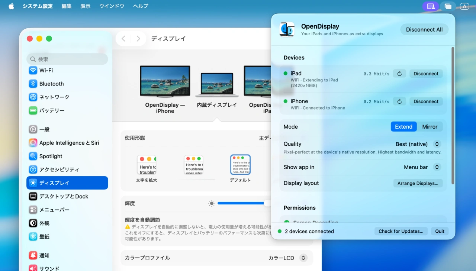Click the 一般 gear icon
This screenshot has height=271, width=476.
click(x=33, y=129)
